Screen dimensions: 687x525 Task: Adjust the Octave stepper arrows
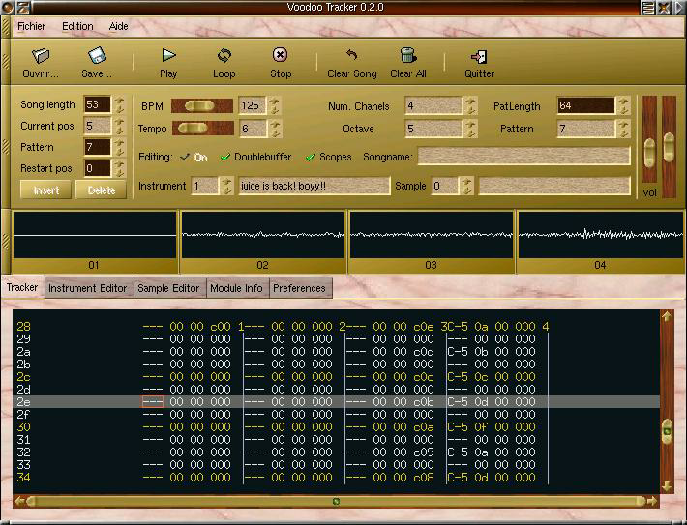pyautogui.click(x=471, y=129)
